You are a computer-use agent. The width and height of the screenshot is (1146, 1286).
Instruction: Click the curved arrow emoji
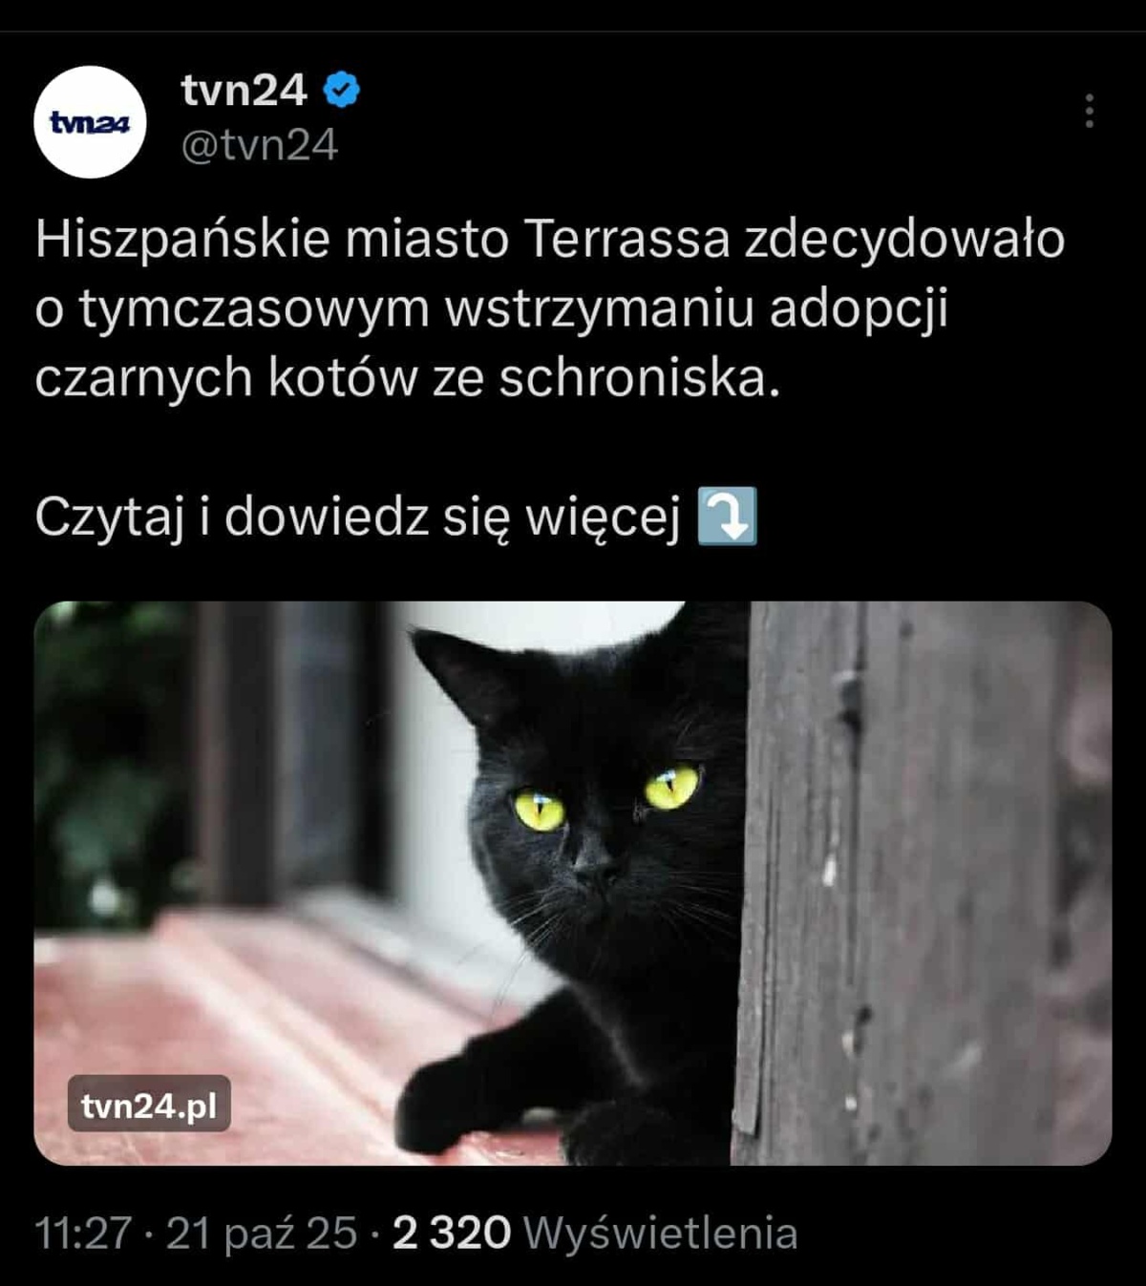[728, 517]
